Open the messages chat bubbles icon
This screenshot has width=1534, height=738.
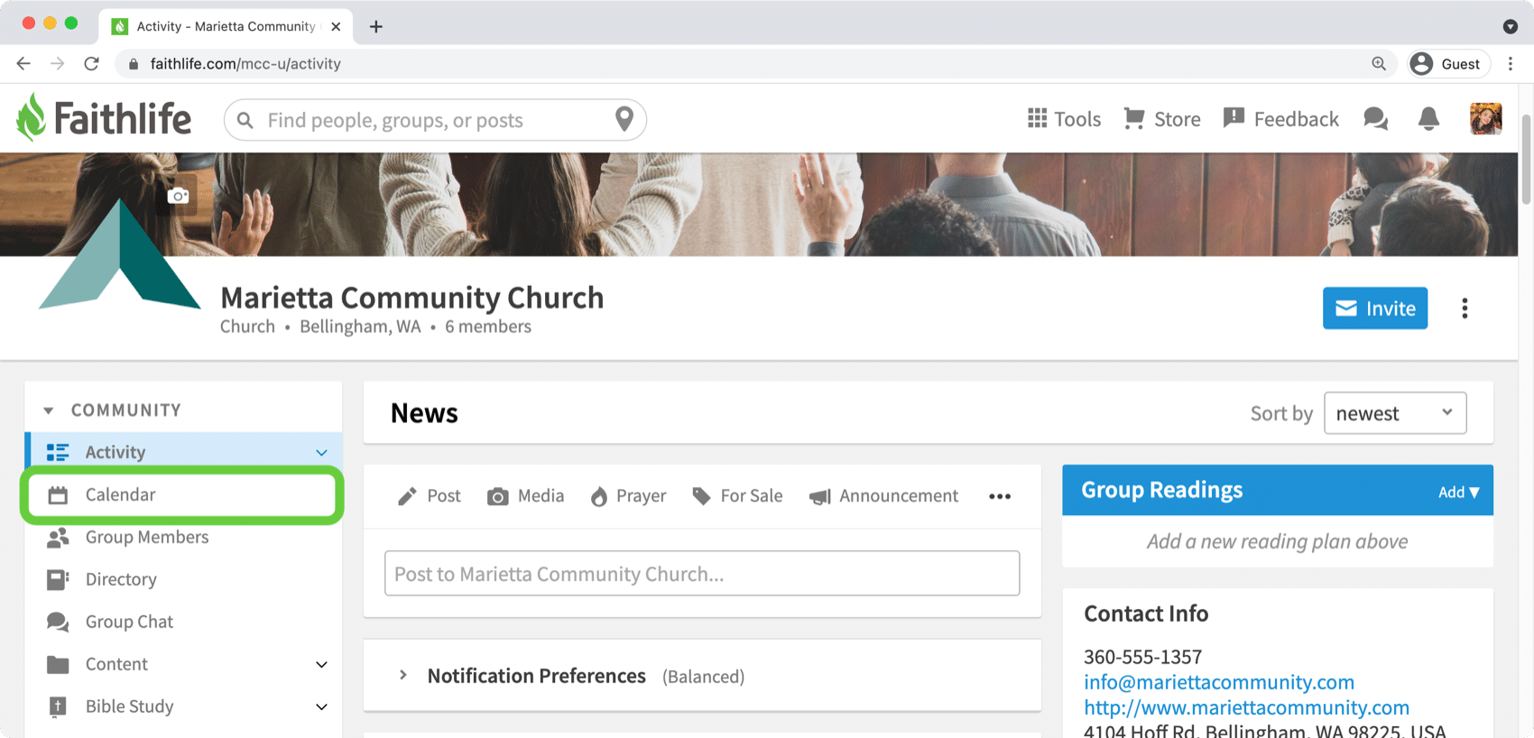1375,119
